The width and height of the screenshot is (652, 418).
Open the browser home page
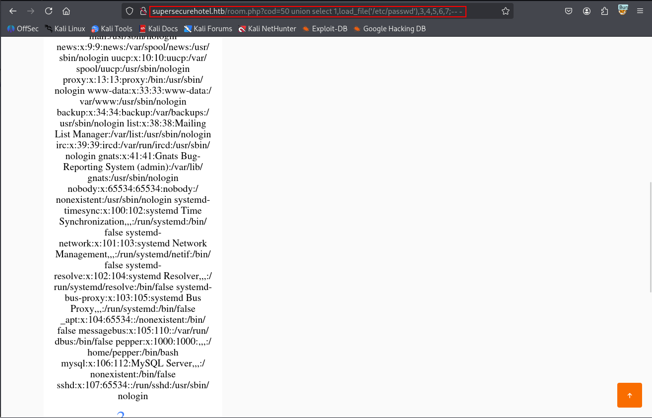pos(66,11)
